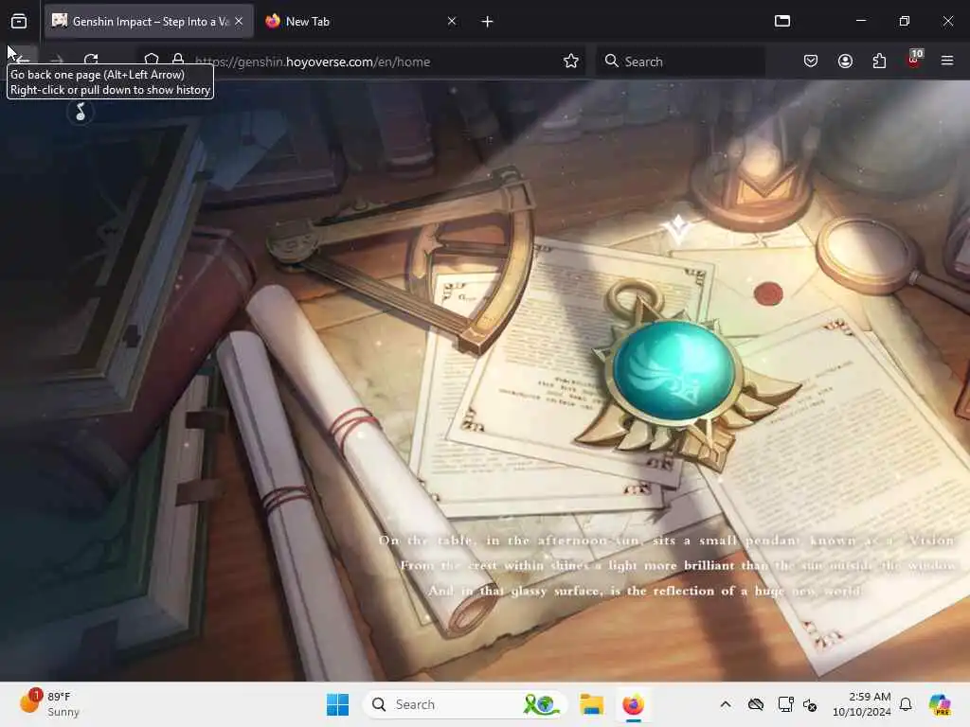Open tracking protection shield icon

[x=152, y=61]
